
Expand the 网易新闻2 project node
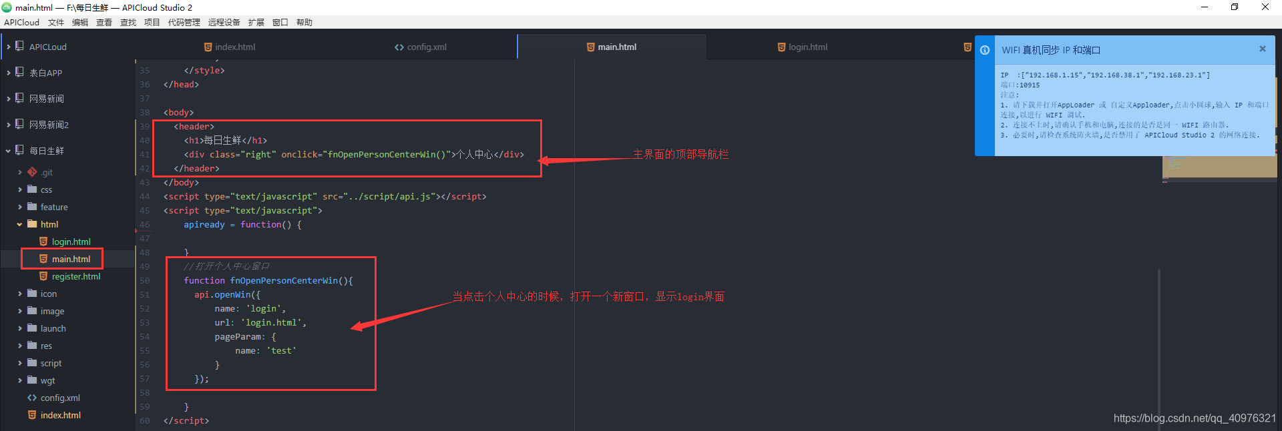[8, 125]
